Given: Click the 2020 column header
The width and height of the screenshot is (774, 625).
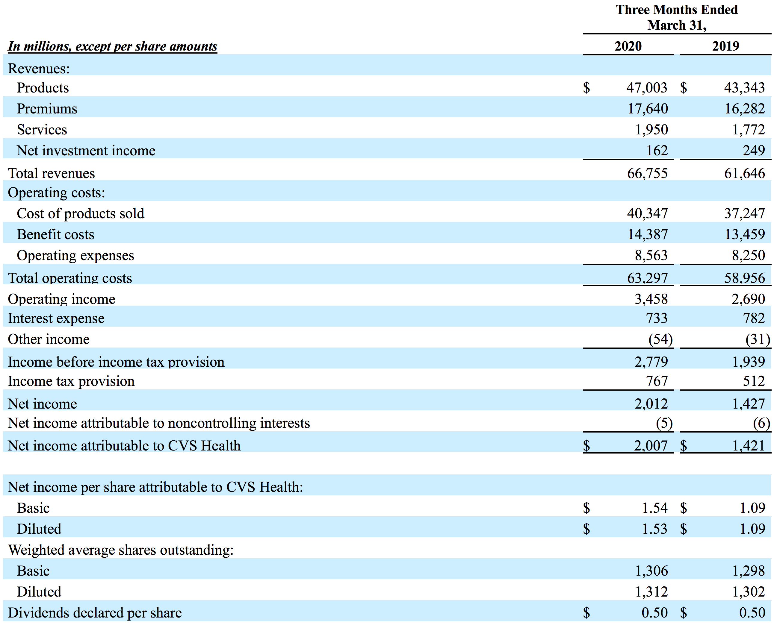Looking at the screenshot, I should coord(628,46).
